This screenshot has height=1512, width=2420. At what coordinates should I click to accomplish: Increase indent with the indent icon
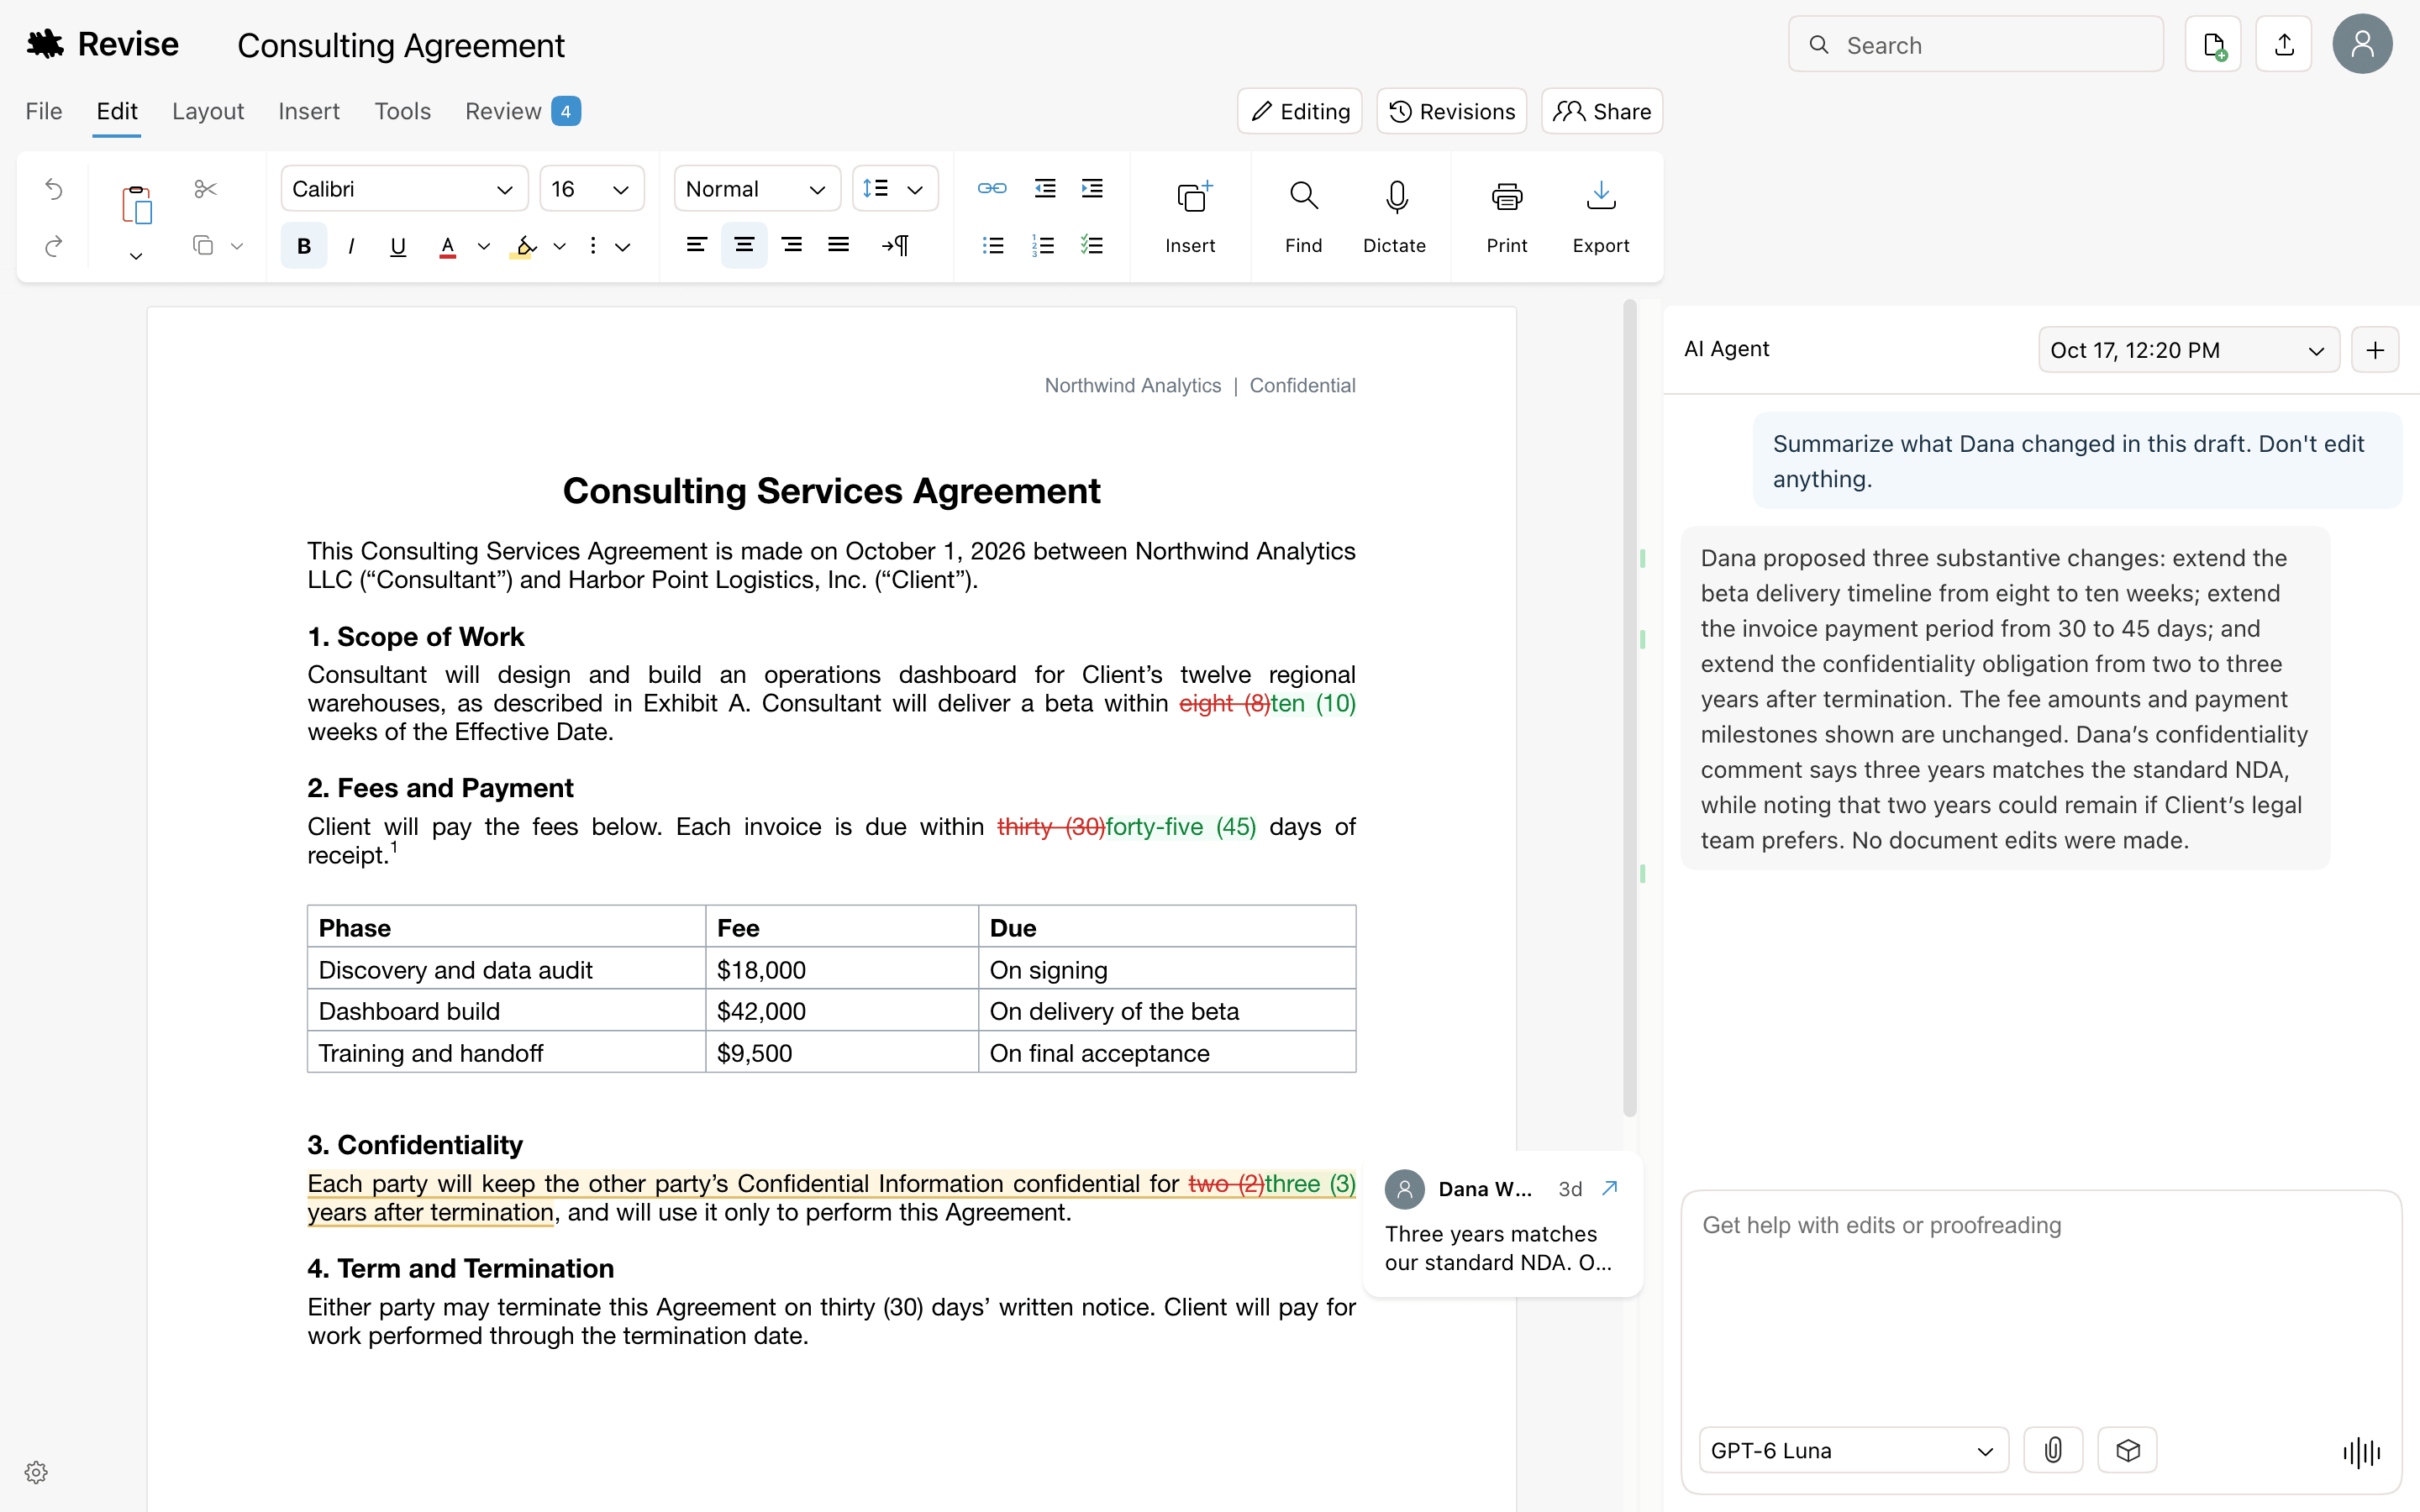point(1092,188)
